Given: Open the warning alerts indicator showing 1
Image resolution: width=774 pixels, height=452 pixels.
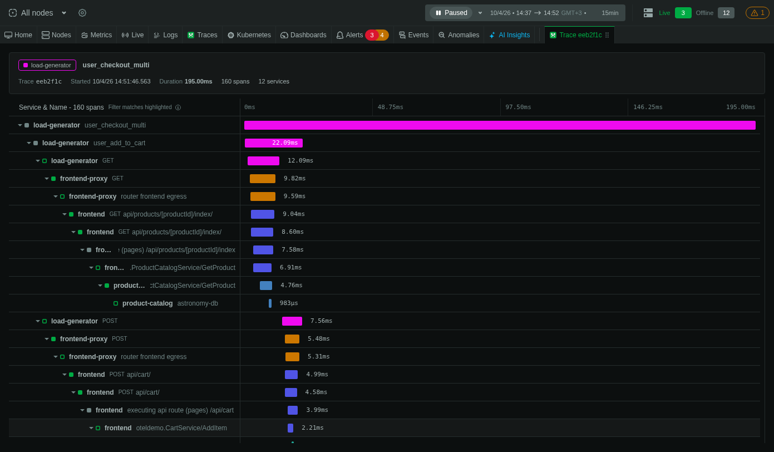Looking at the screenshot, I should (757, 13).
